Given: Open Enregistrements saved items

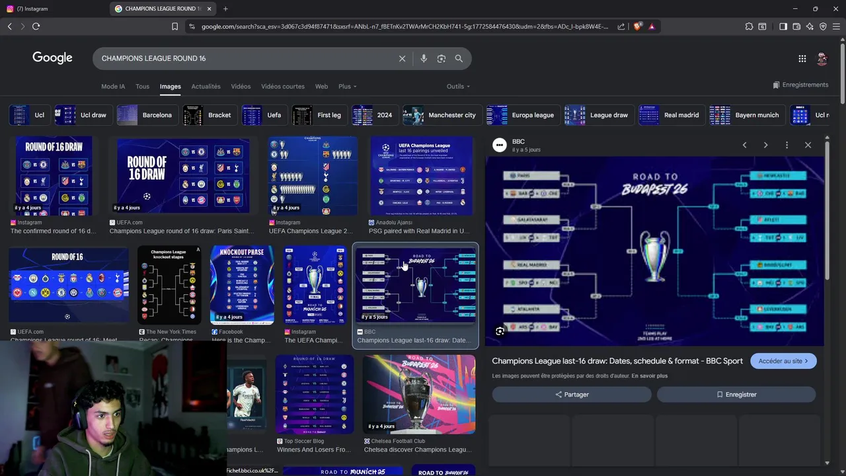Looking at the screenshot, I should click(800, 85).
